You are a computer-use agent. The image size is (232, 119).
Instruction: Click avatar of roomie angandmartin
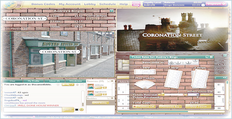(x=91, y=93)
